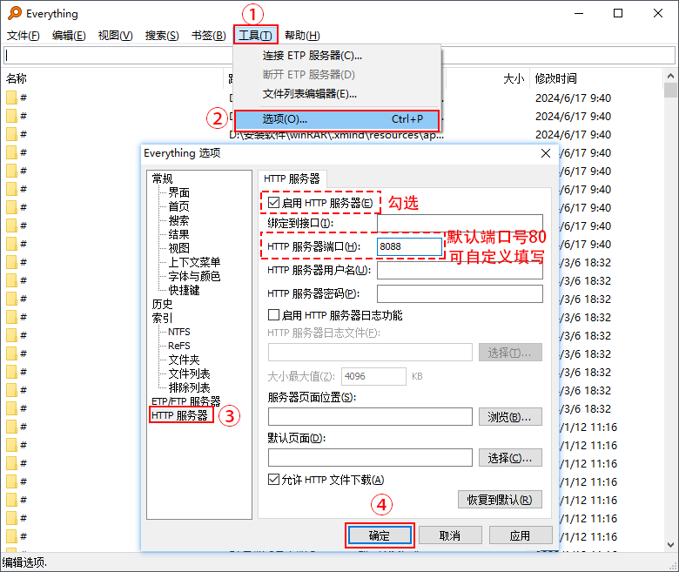Select 首页 in the options tree

(x=178, y=206)
